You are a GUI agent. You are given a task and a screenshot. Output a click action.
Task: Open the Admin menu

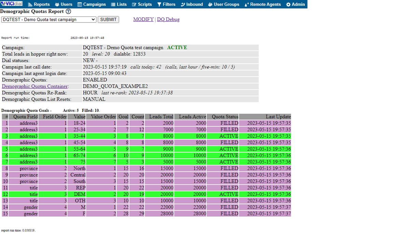[x=295, y=4]
